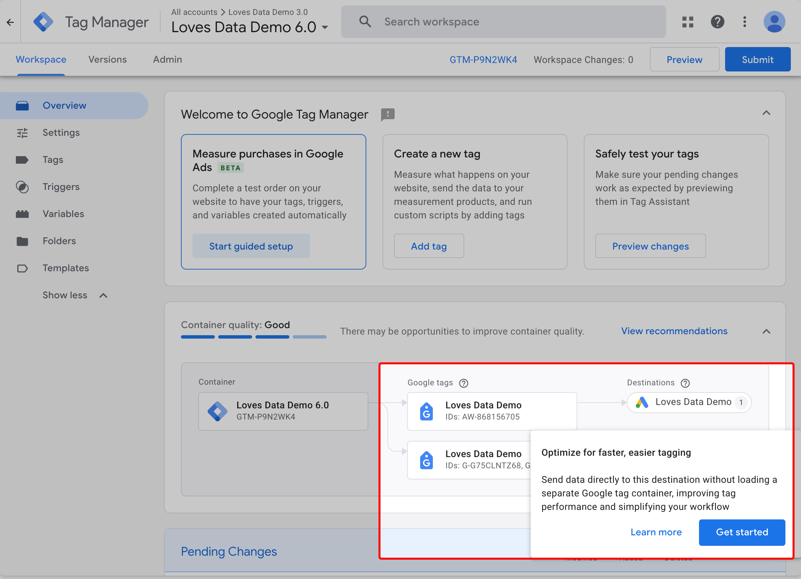Click the Preview changes button
Screen dimensions: 801x579
(650, 246)
